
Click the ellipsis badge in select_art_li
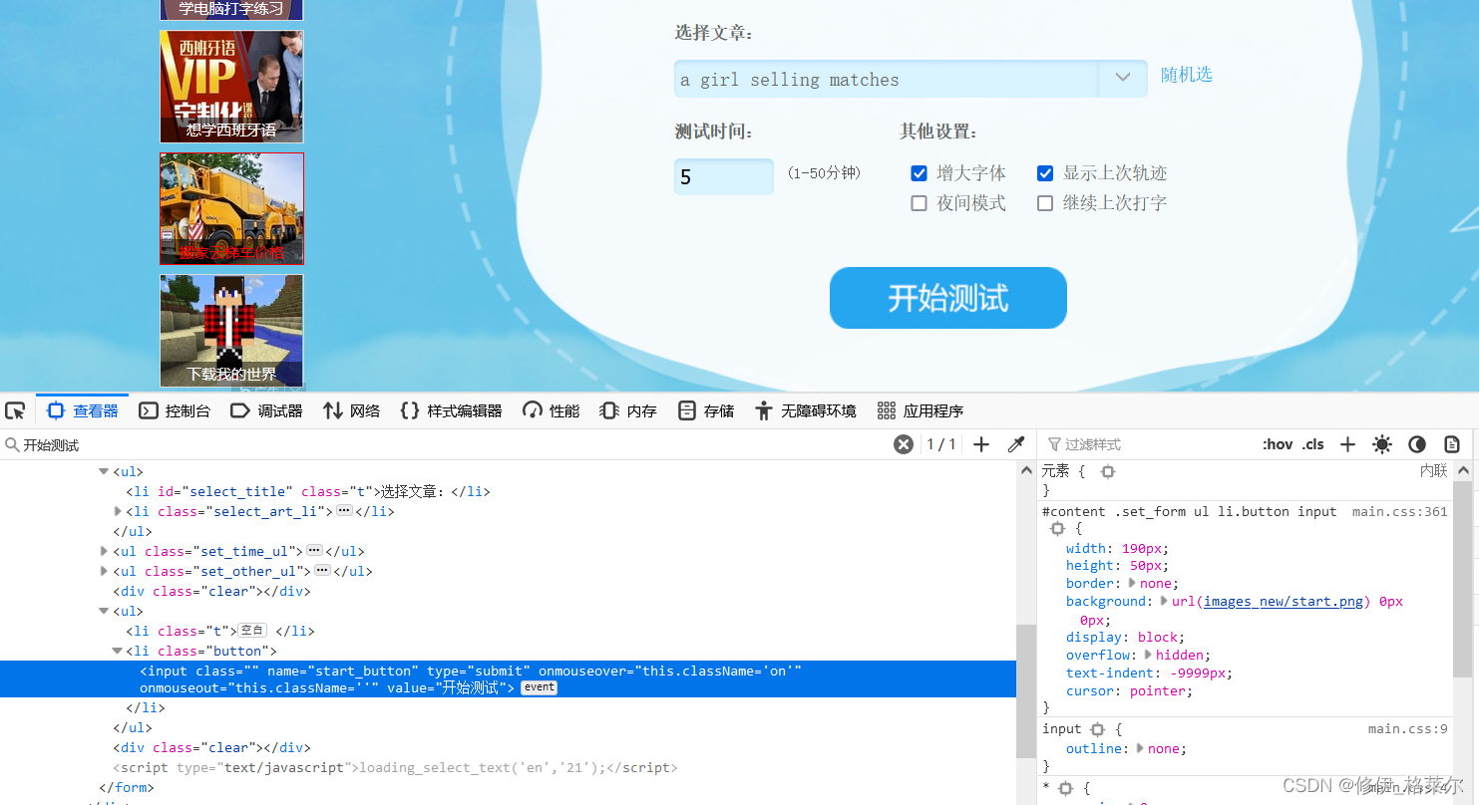coord(344,511)
